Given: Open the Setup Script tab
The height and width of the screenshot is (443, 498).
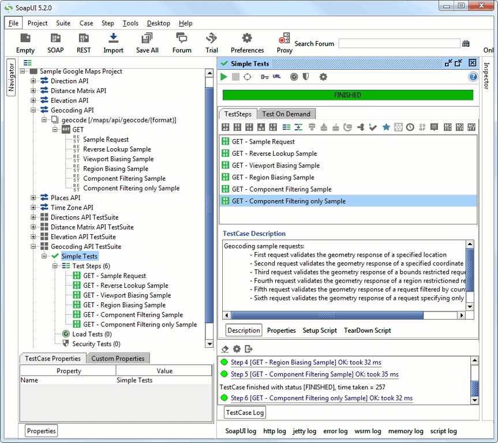Looking at the screenshot, I should pos(320,331).
